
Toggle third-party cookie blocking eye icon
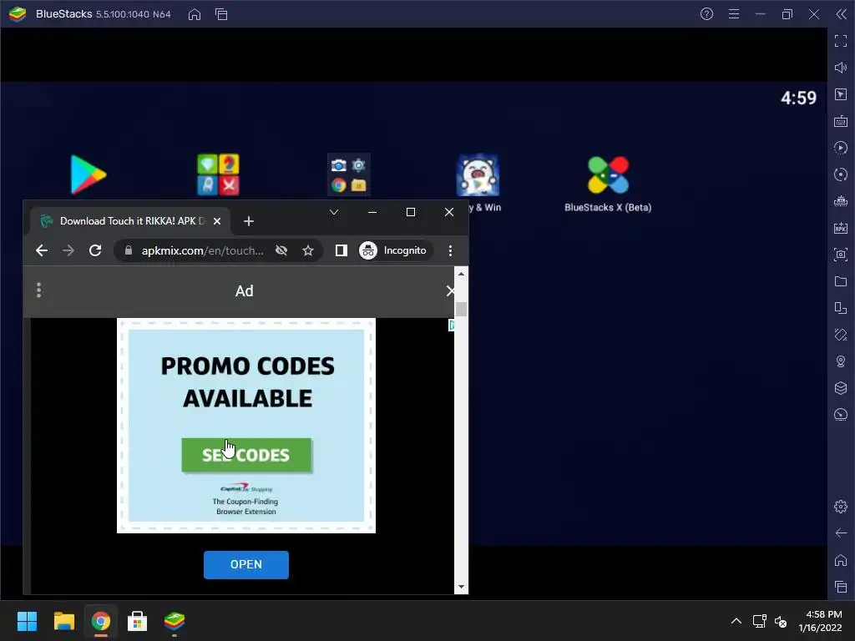(281, 250)
